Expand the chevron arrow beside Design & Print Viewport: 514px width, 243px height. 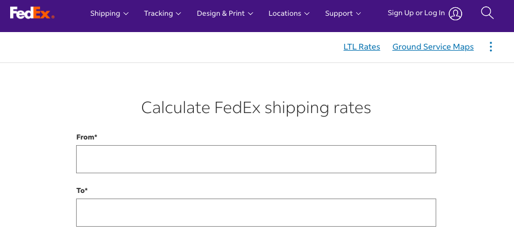tap(250, 13)
